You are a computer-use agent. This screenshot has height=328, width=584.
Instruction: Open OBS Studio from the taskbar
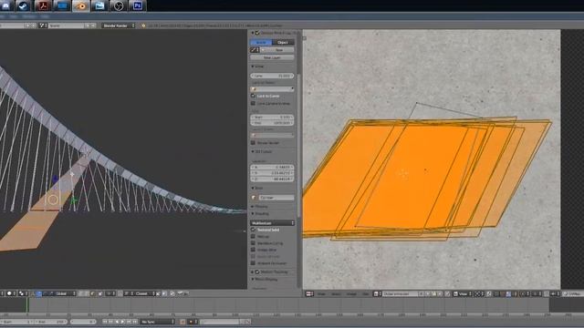[119, 5]
